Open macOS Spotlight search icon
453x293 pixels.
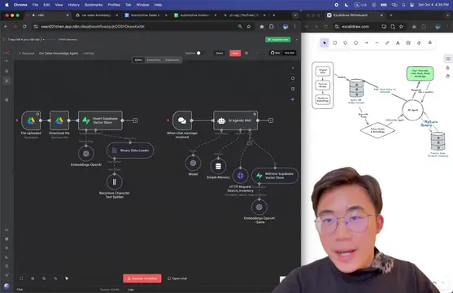pyautogui.click(x=403, y=5)
